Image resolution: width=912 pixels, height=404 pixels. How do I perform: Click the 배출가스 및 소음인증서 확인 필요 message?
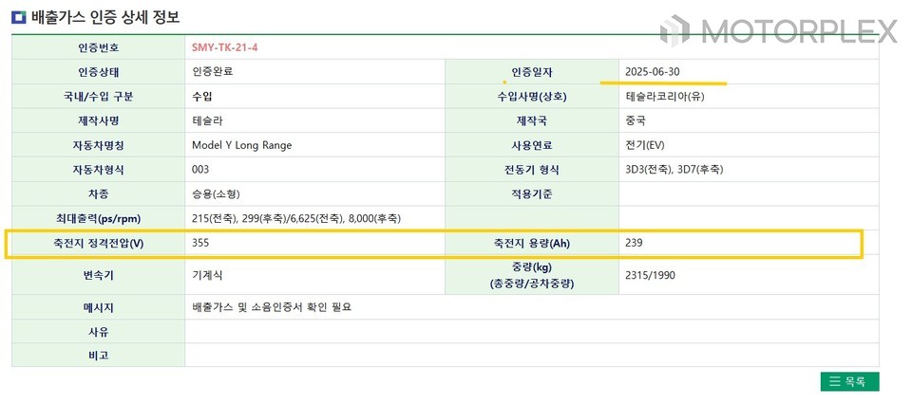(272, 307)
